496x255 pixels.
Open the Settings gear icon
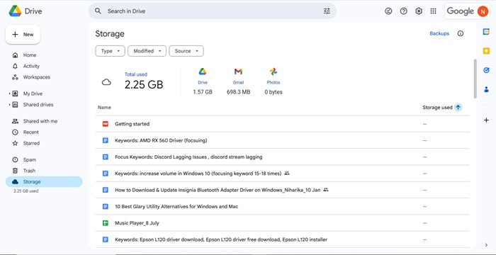click(419, 11)
